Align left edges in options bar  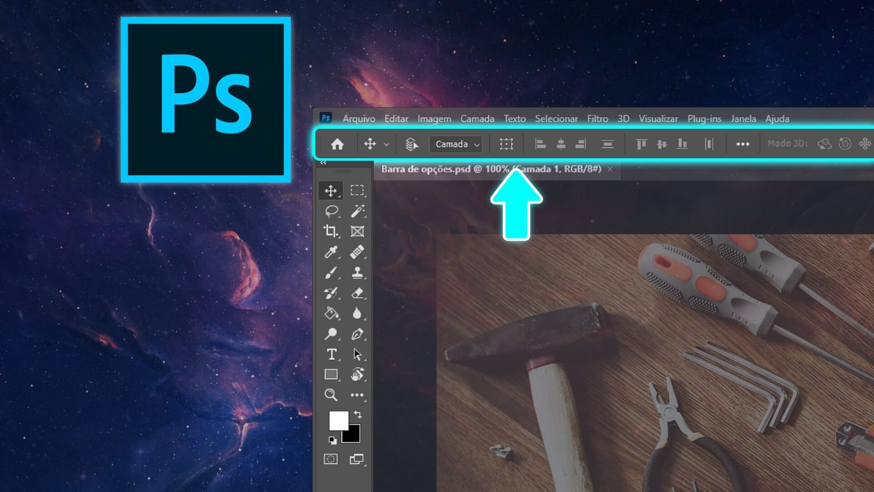click(x=540, y=144)
